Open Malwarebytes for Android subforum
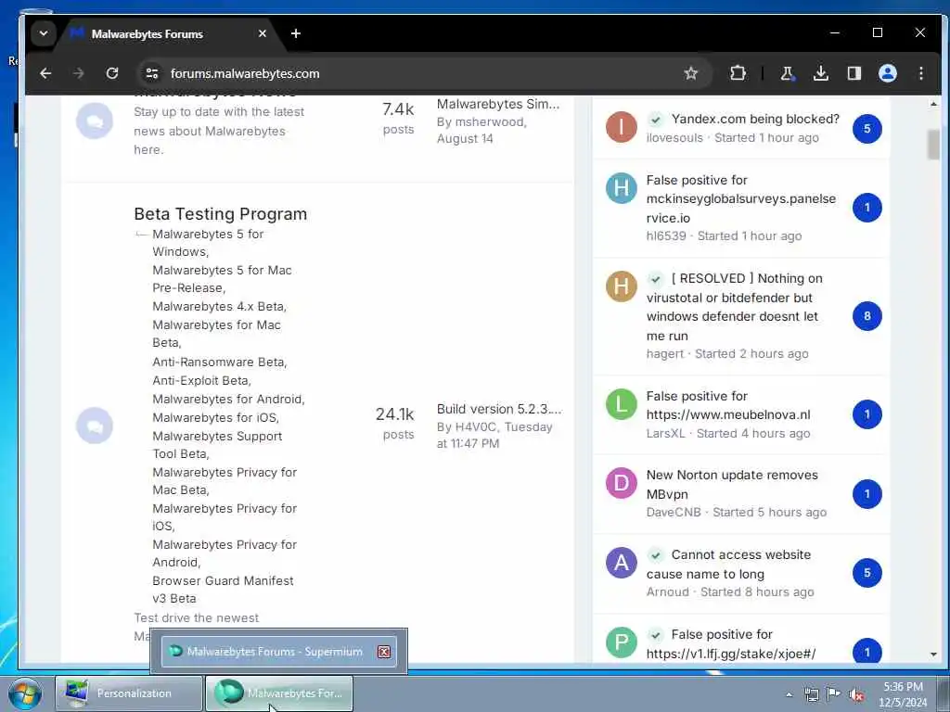The width and height of the screenshot is (950, 712). coord(228,399)
